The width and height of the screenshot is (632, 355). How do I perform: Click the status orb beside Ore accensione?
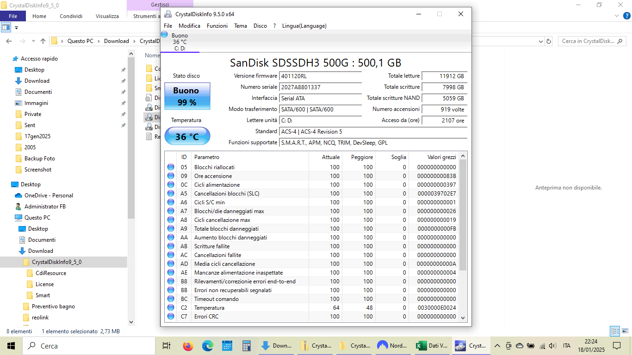(171, 176)
